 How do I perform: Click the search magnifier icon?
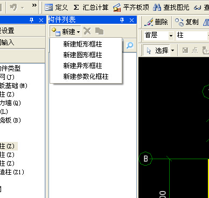(130, 45)
